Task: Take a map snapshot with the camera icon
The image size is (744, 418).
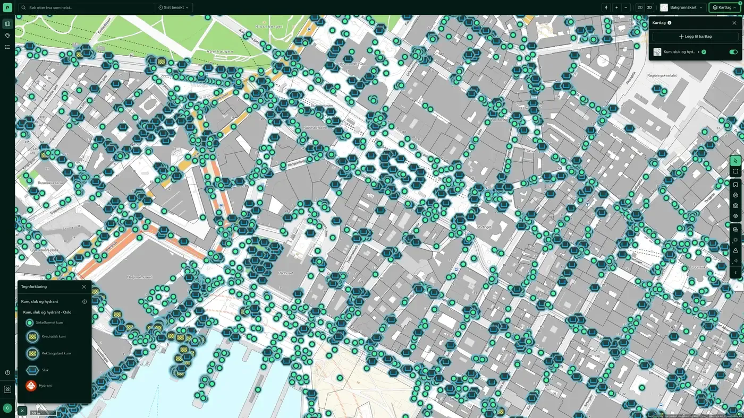Action: pos(735,205)
